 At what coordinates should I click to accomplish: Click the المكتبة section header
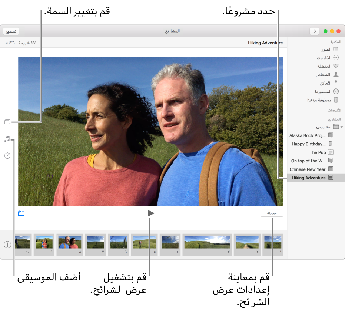click(335, 42)
